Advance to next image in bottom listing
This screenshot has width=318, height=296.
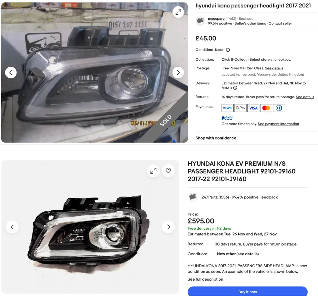[x=168, y=227]
